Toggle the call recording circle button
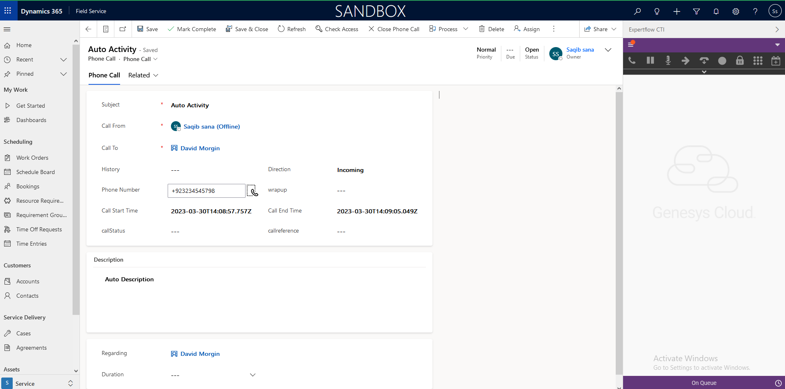Screen dimensions: 785x389 point(722,61)
